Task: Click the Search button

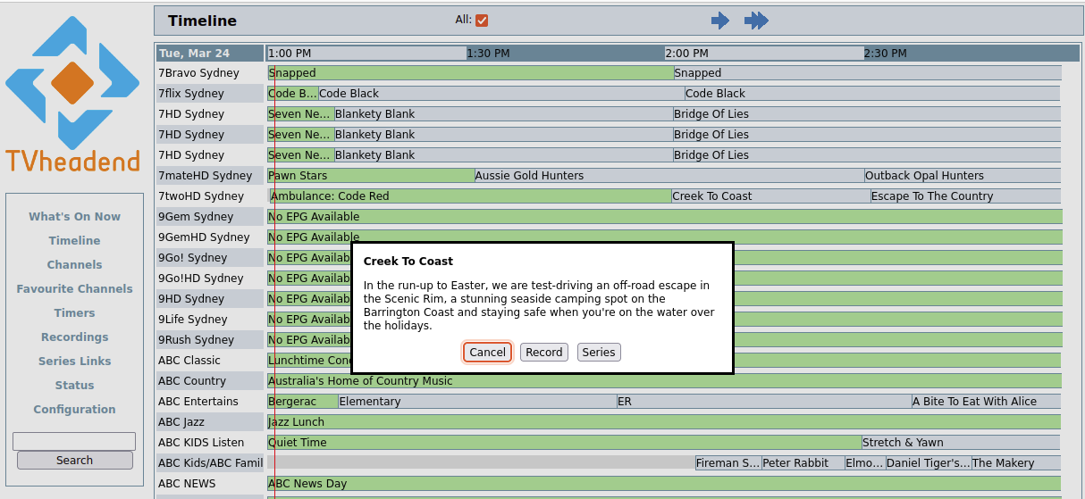Action: click(x=74, y=461)
